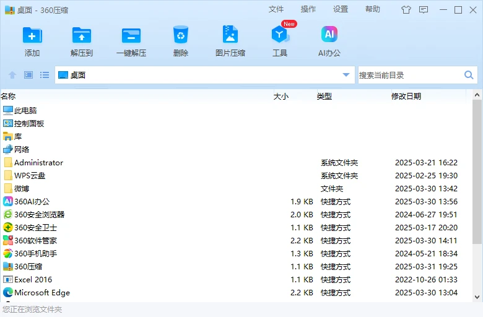Click the scrollbar up arrow
The height and width of the screenshot is (317, 483).
click(477, 95)
